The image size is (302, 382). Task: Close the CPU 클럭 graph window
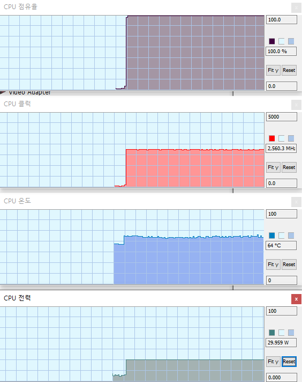pyautogui.click(x=296, y=105)
